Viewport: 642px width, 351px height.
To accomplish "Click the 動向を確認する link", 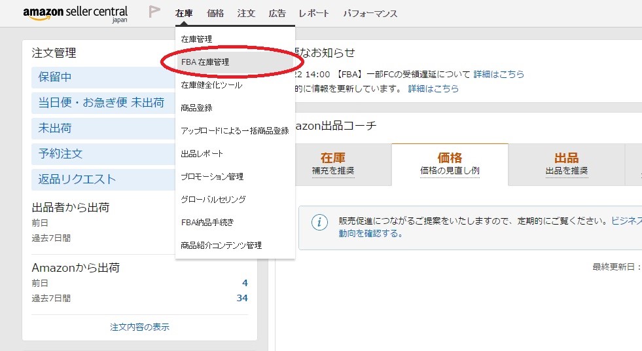I will click(370, 233).
